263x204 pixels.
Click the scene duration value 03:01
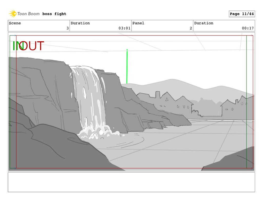tap(124, 28)
